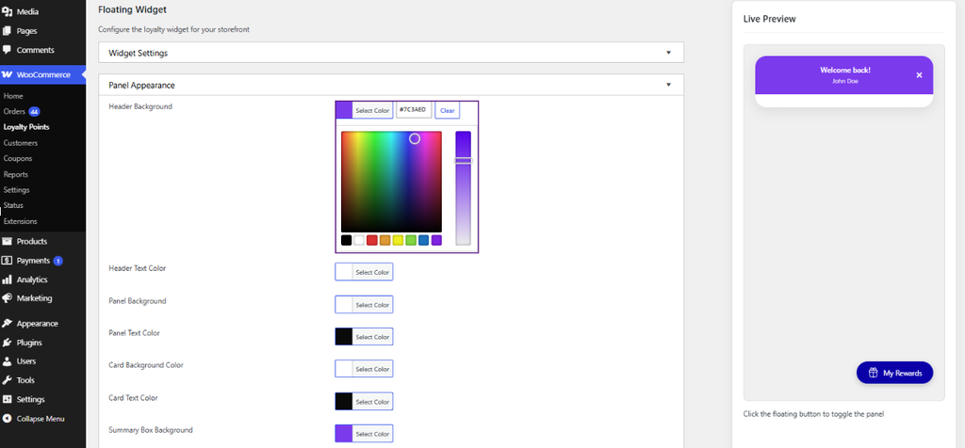Click the Clear color button
This screenshot has height=448, width=965.
448,111
